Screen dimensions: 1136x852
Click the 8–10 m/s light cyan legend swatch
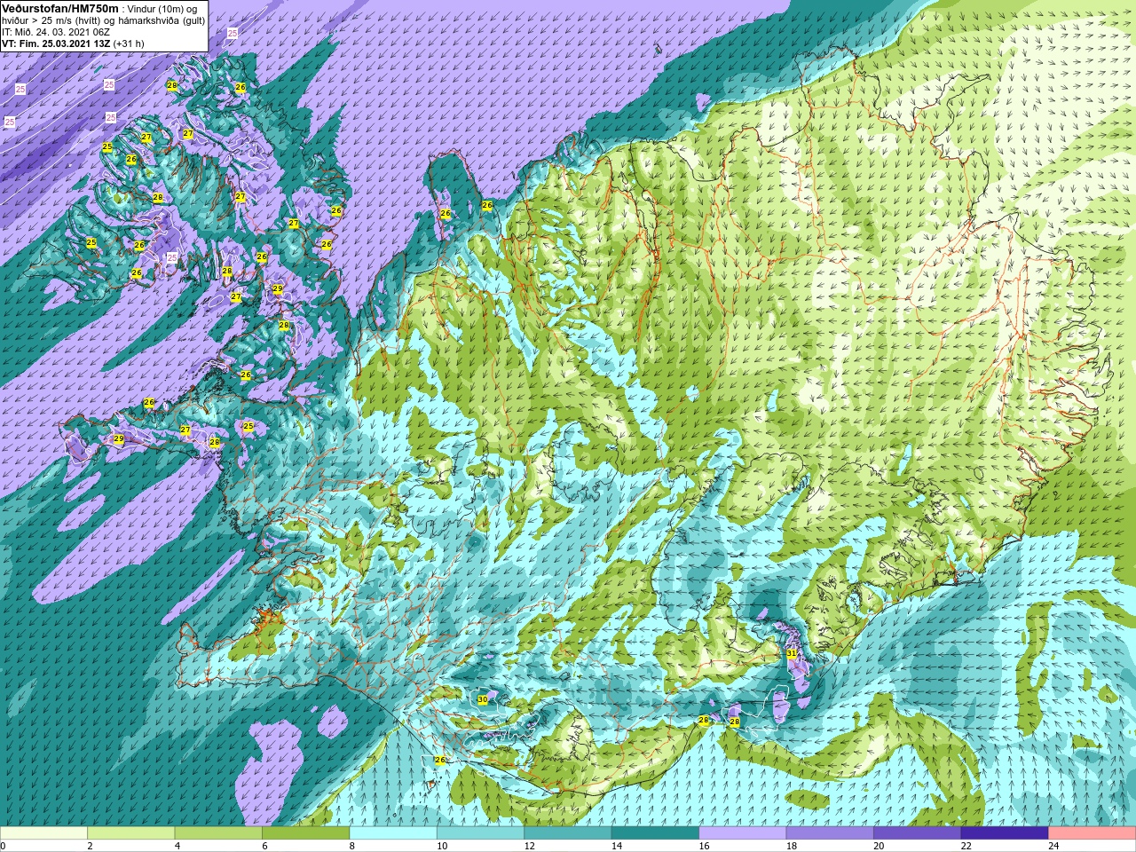coord(393,833)
